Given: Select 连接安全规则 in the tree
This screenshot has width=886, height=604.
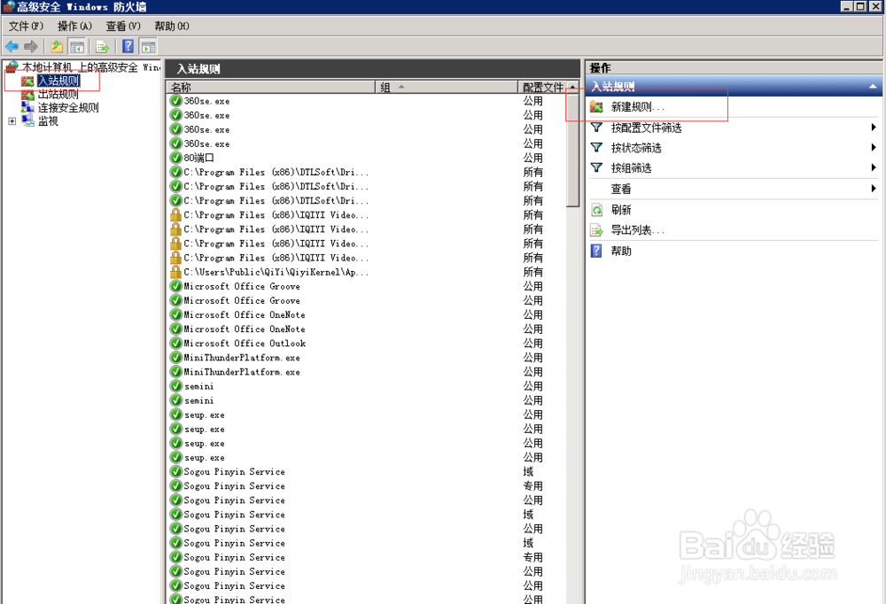Looking at the screenshot, I should click(68, 107).
